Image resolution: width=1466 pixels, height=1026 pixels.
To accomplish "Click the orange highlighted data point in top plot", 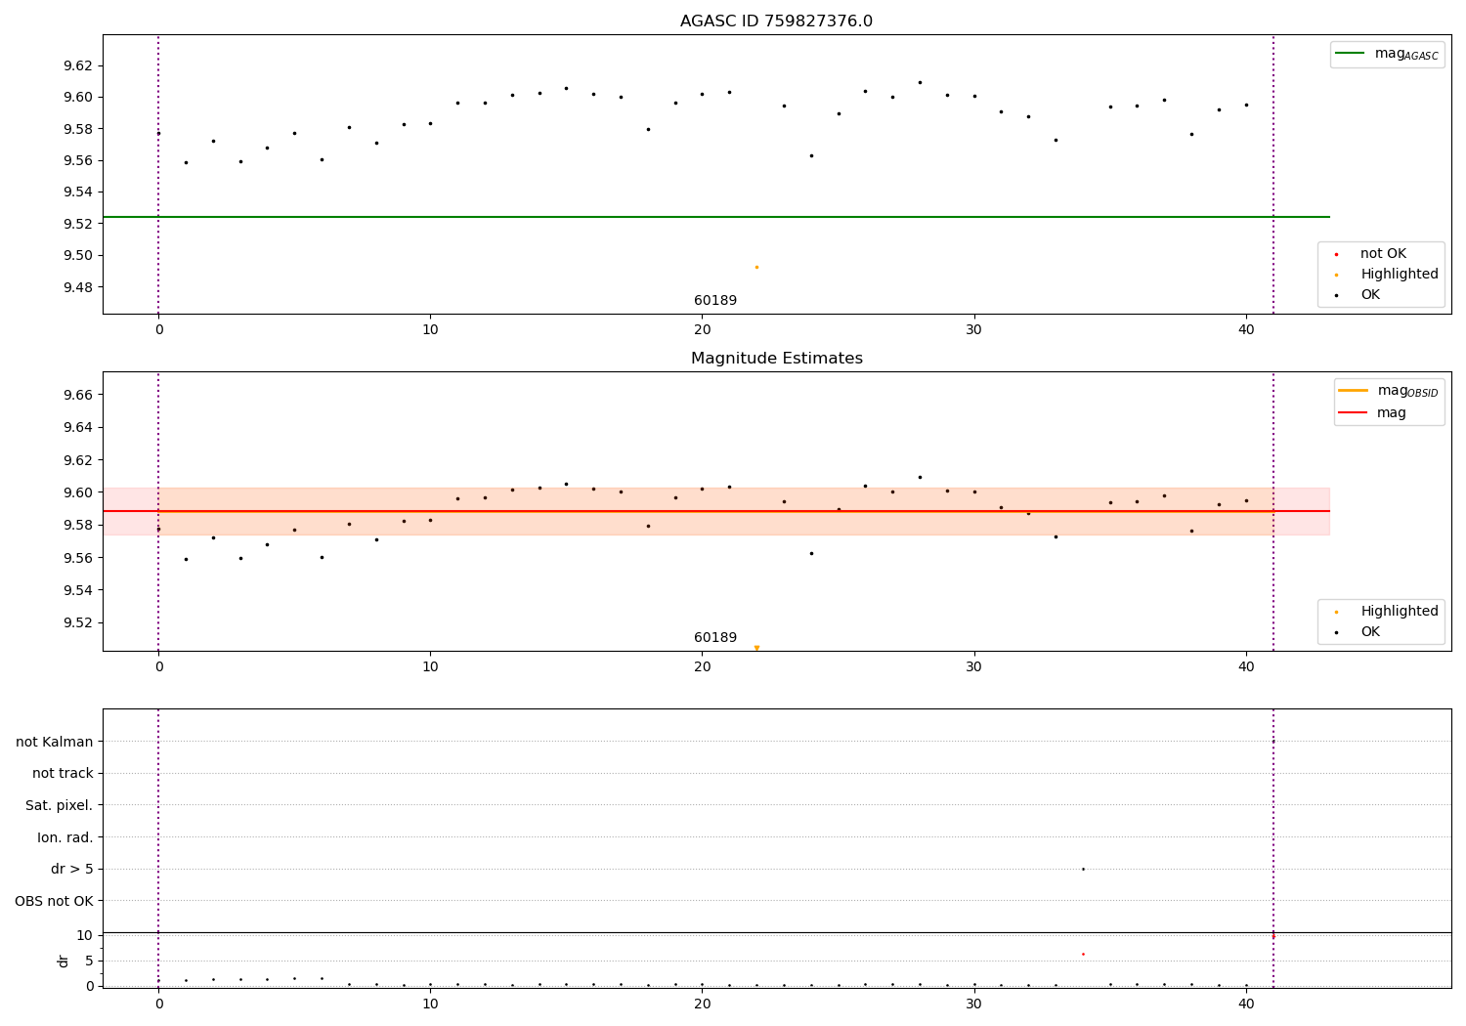I will click(756, 267).
